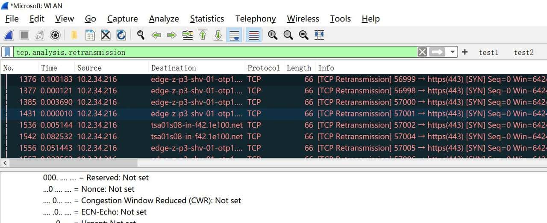Open a capture file folder icon
Viewport: 547px width, 223px height.
[x=74, y=35]
